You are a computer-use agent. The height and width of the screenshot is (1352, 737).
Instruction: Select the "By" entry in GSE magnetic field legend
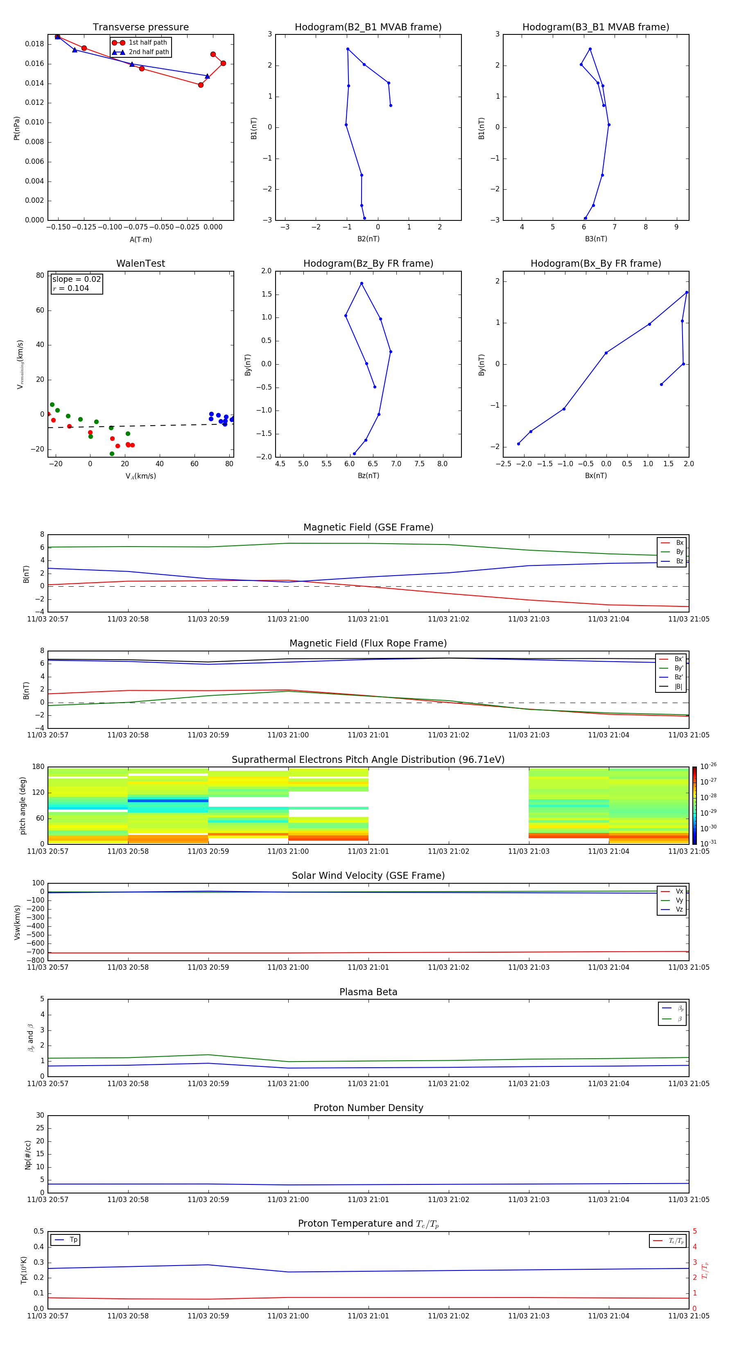pos(672,551)
